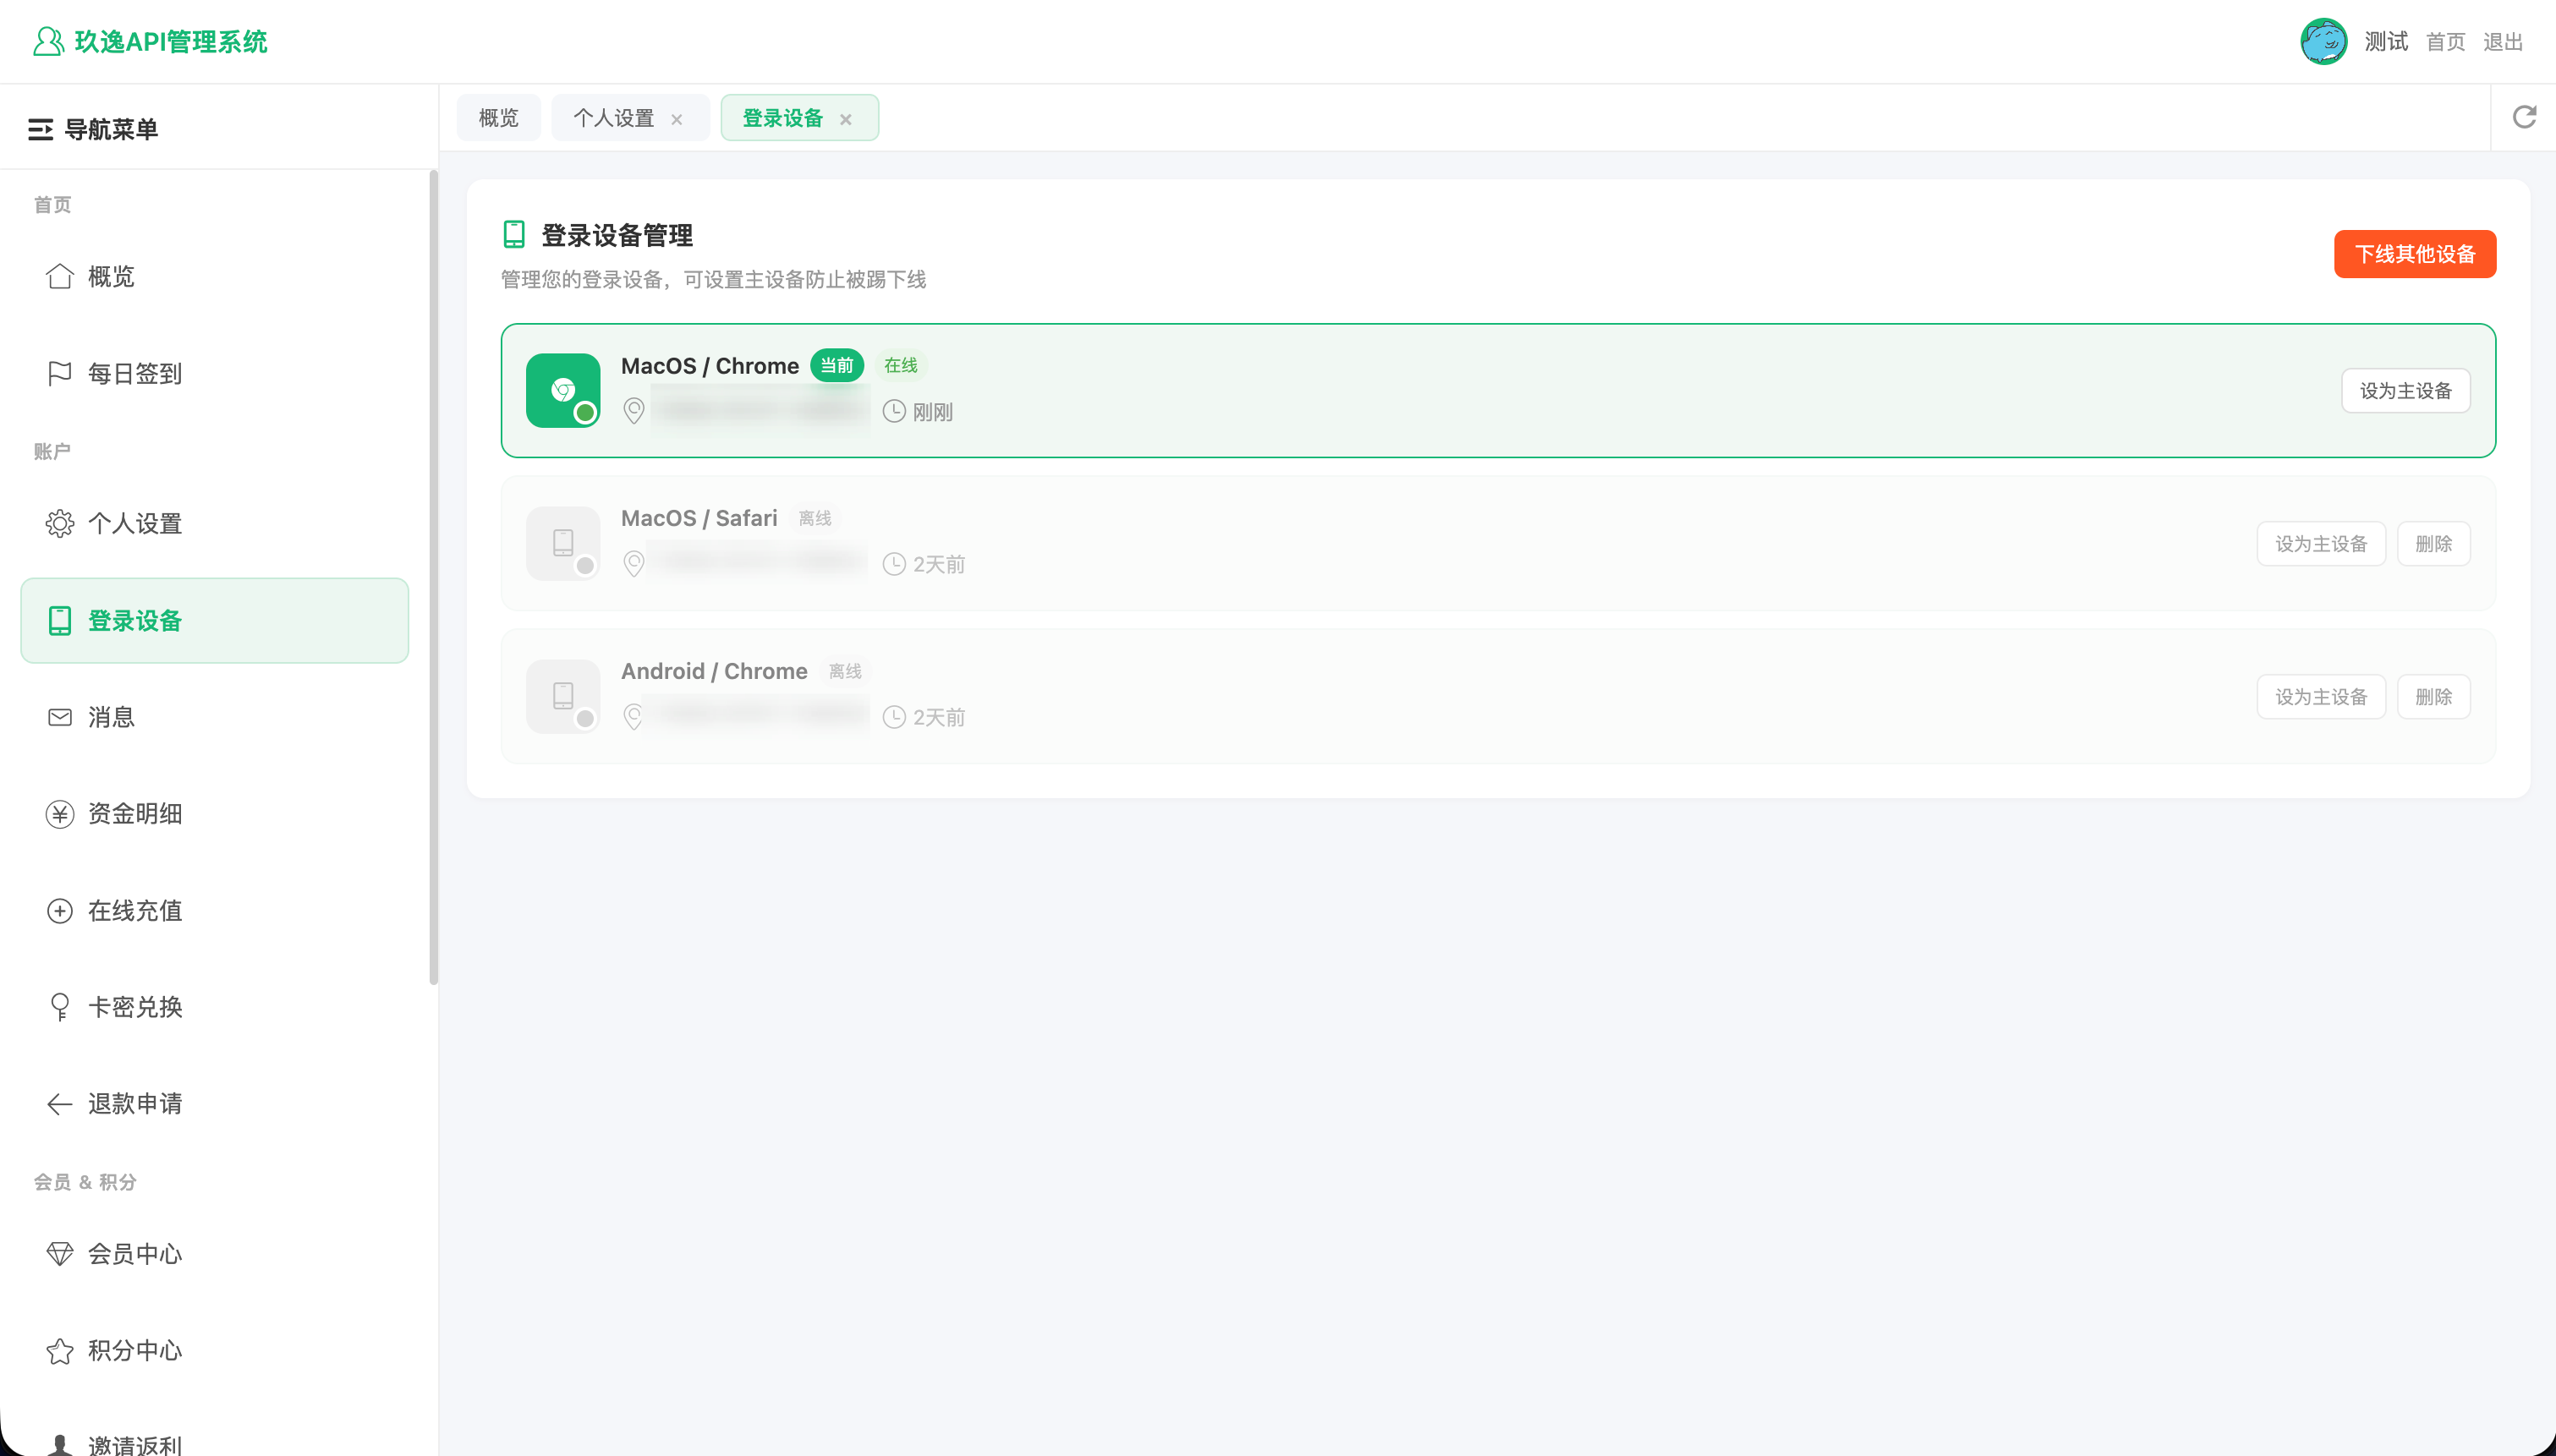Click the flag icon beside 每日签到
This screenshot has height=1456, width=2556.
[60, 373]
